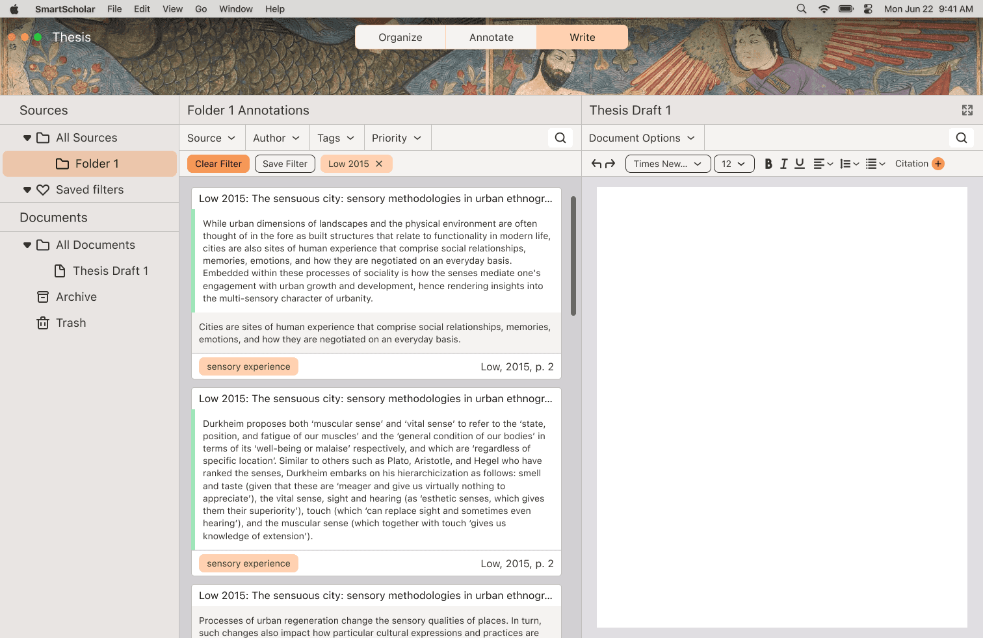The image size is (983, 638).
Task: Click the Clear Filter button
Action: [218, 164]
